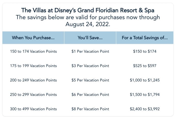Click the '$1 Per Vacation Point' cell
The image size is (178, 120).
click(90, 51)
